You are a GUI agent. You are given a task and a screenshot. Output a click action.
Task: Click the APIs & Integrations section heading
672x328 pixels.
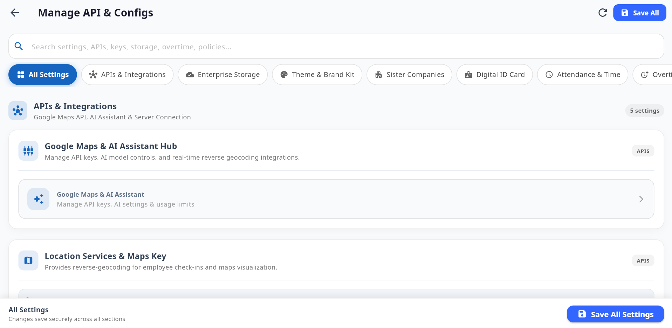[x=75, y=106]
